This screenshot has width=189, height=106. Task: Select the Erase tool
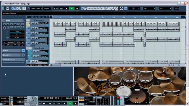(95, 9)
